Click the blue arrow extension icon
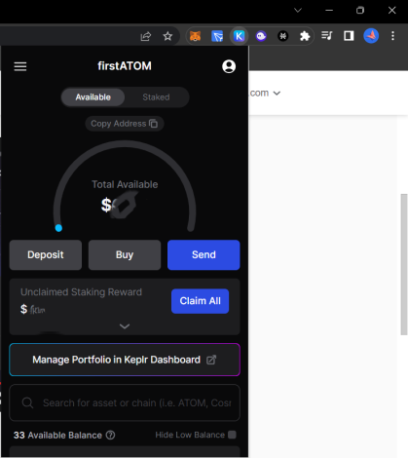This screenshot has width=408, height=458. pyautogui.click(x=217, y=36)
